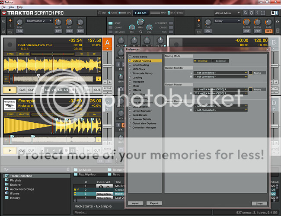Open the search magnifier icon in header
The width and height of the screenshot is (281, 216).
246,13
